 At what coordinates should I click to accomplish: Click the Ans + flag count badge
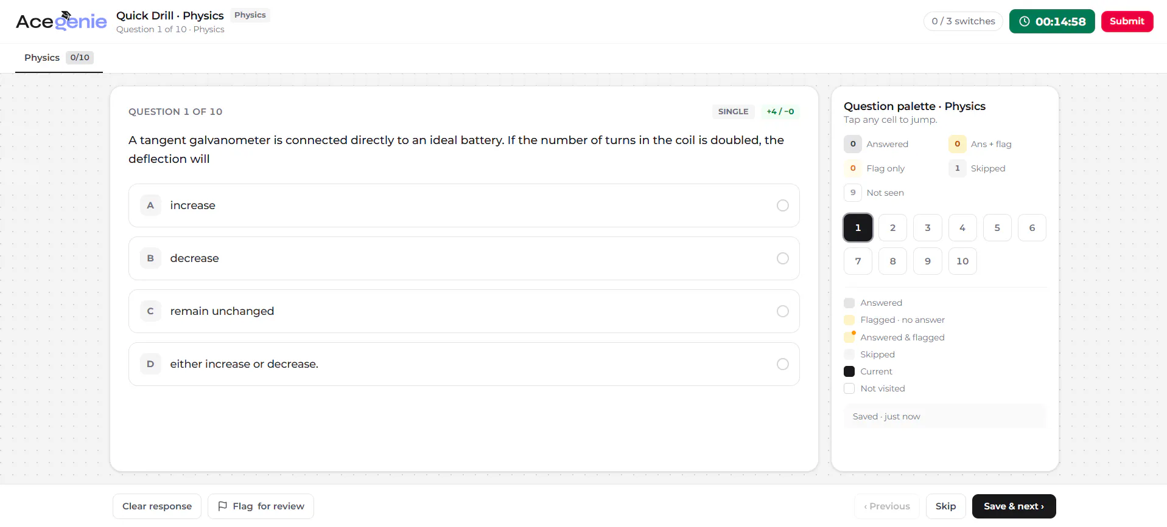[x=957, y=144]
